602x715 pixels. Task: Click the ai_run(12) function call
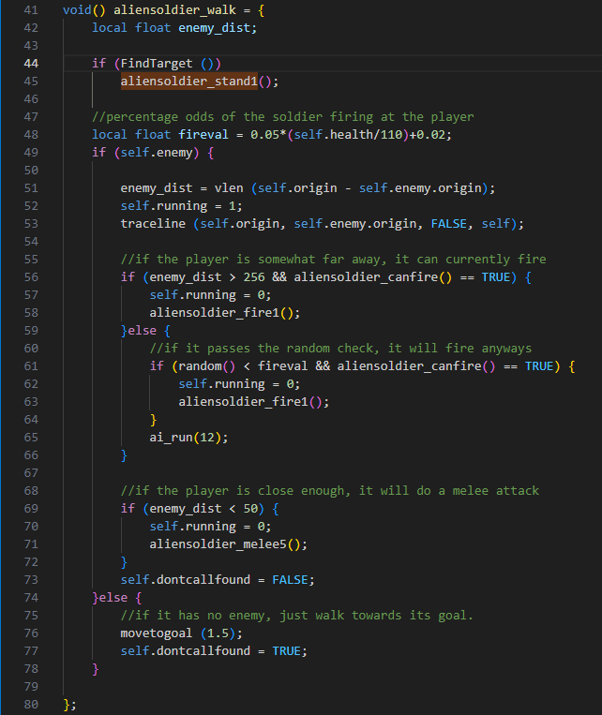pyautogui.click(x=188, y=437)
